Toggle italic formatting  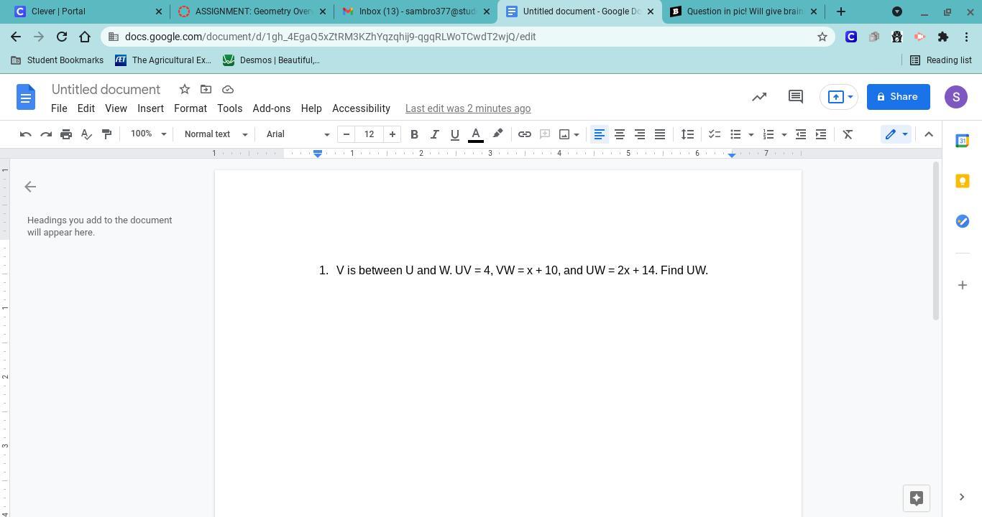pyautogui.click(x=434, y=134)
